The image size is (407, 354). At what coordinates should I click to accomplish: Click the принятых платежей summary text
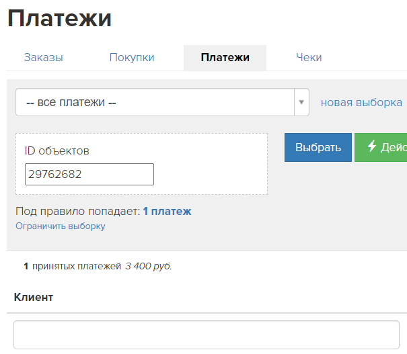[77, 266]
